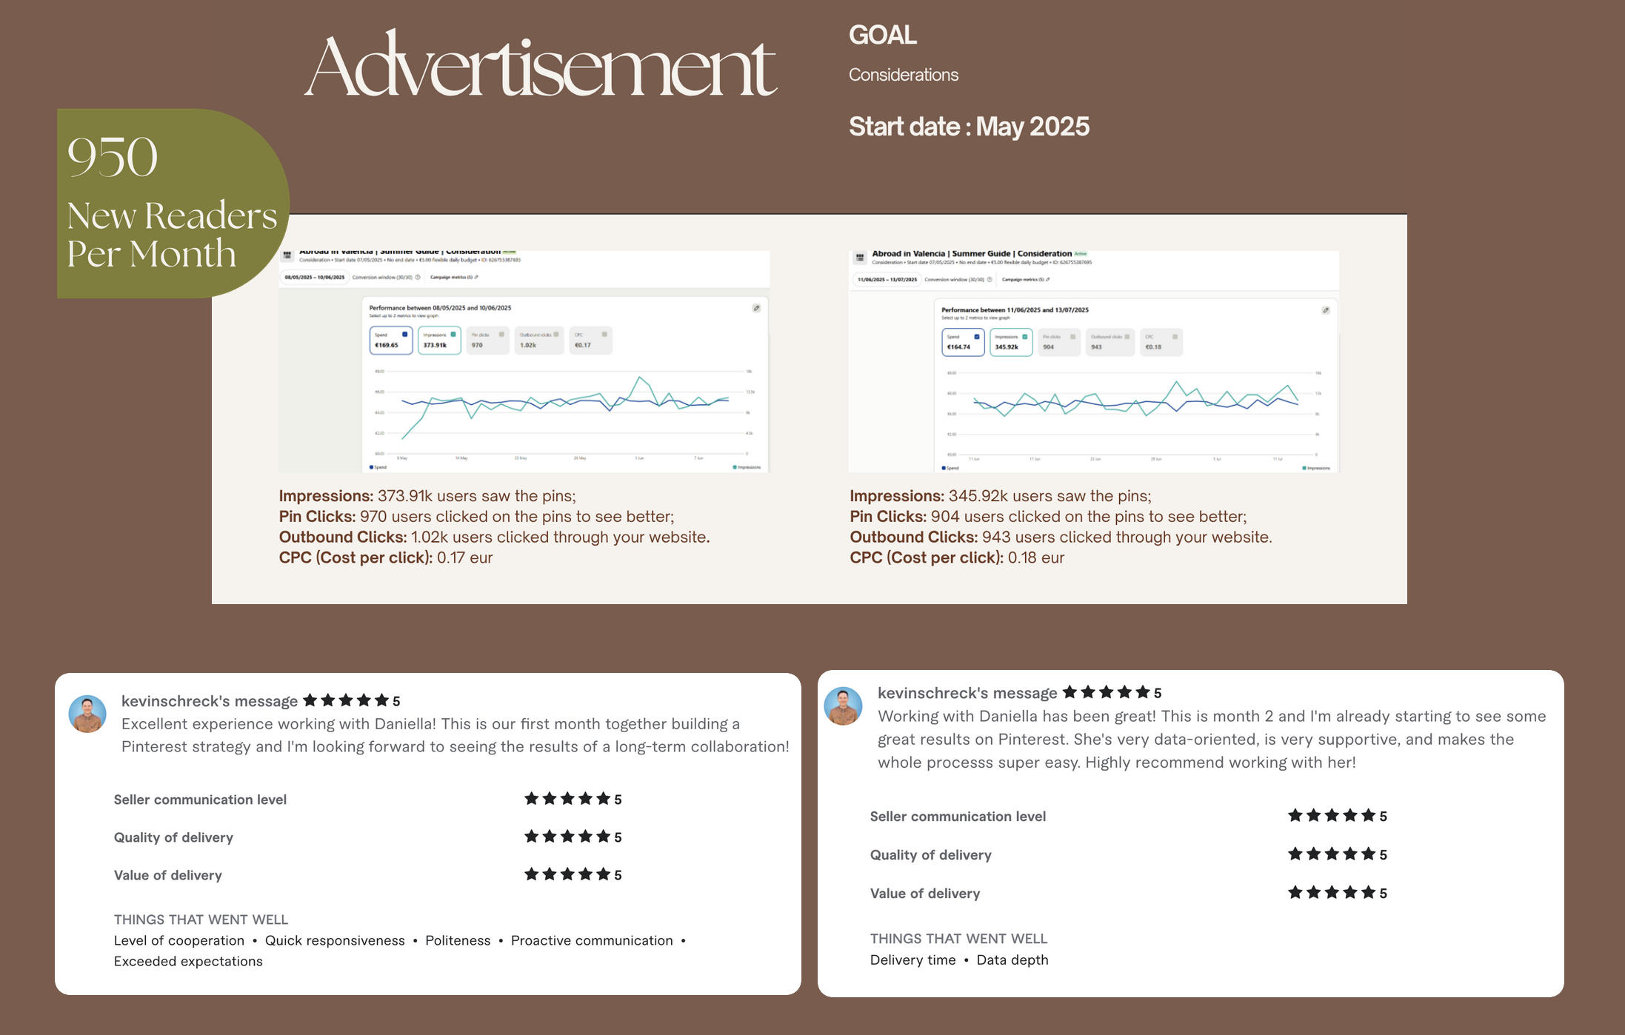
Task: Enable the Outbound clicks 943 metric checkbox
Action: (1127, 337)
